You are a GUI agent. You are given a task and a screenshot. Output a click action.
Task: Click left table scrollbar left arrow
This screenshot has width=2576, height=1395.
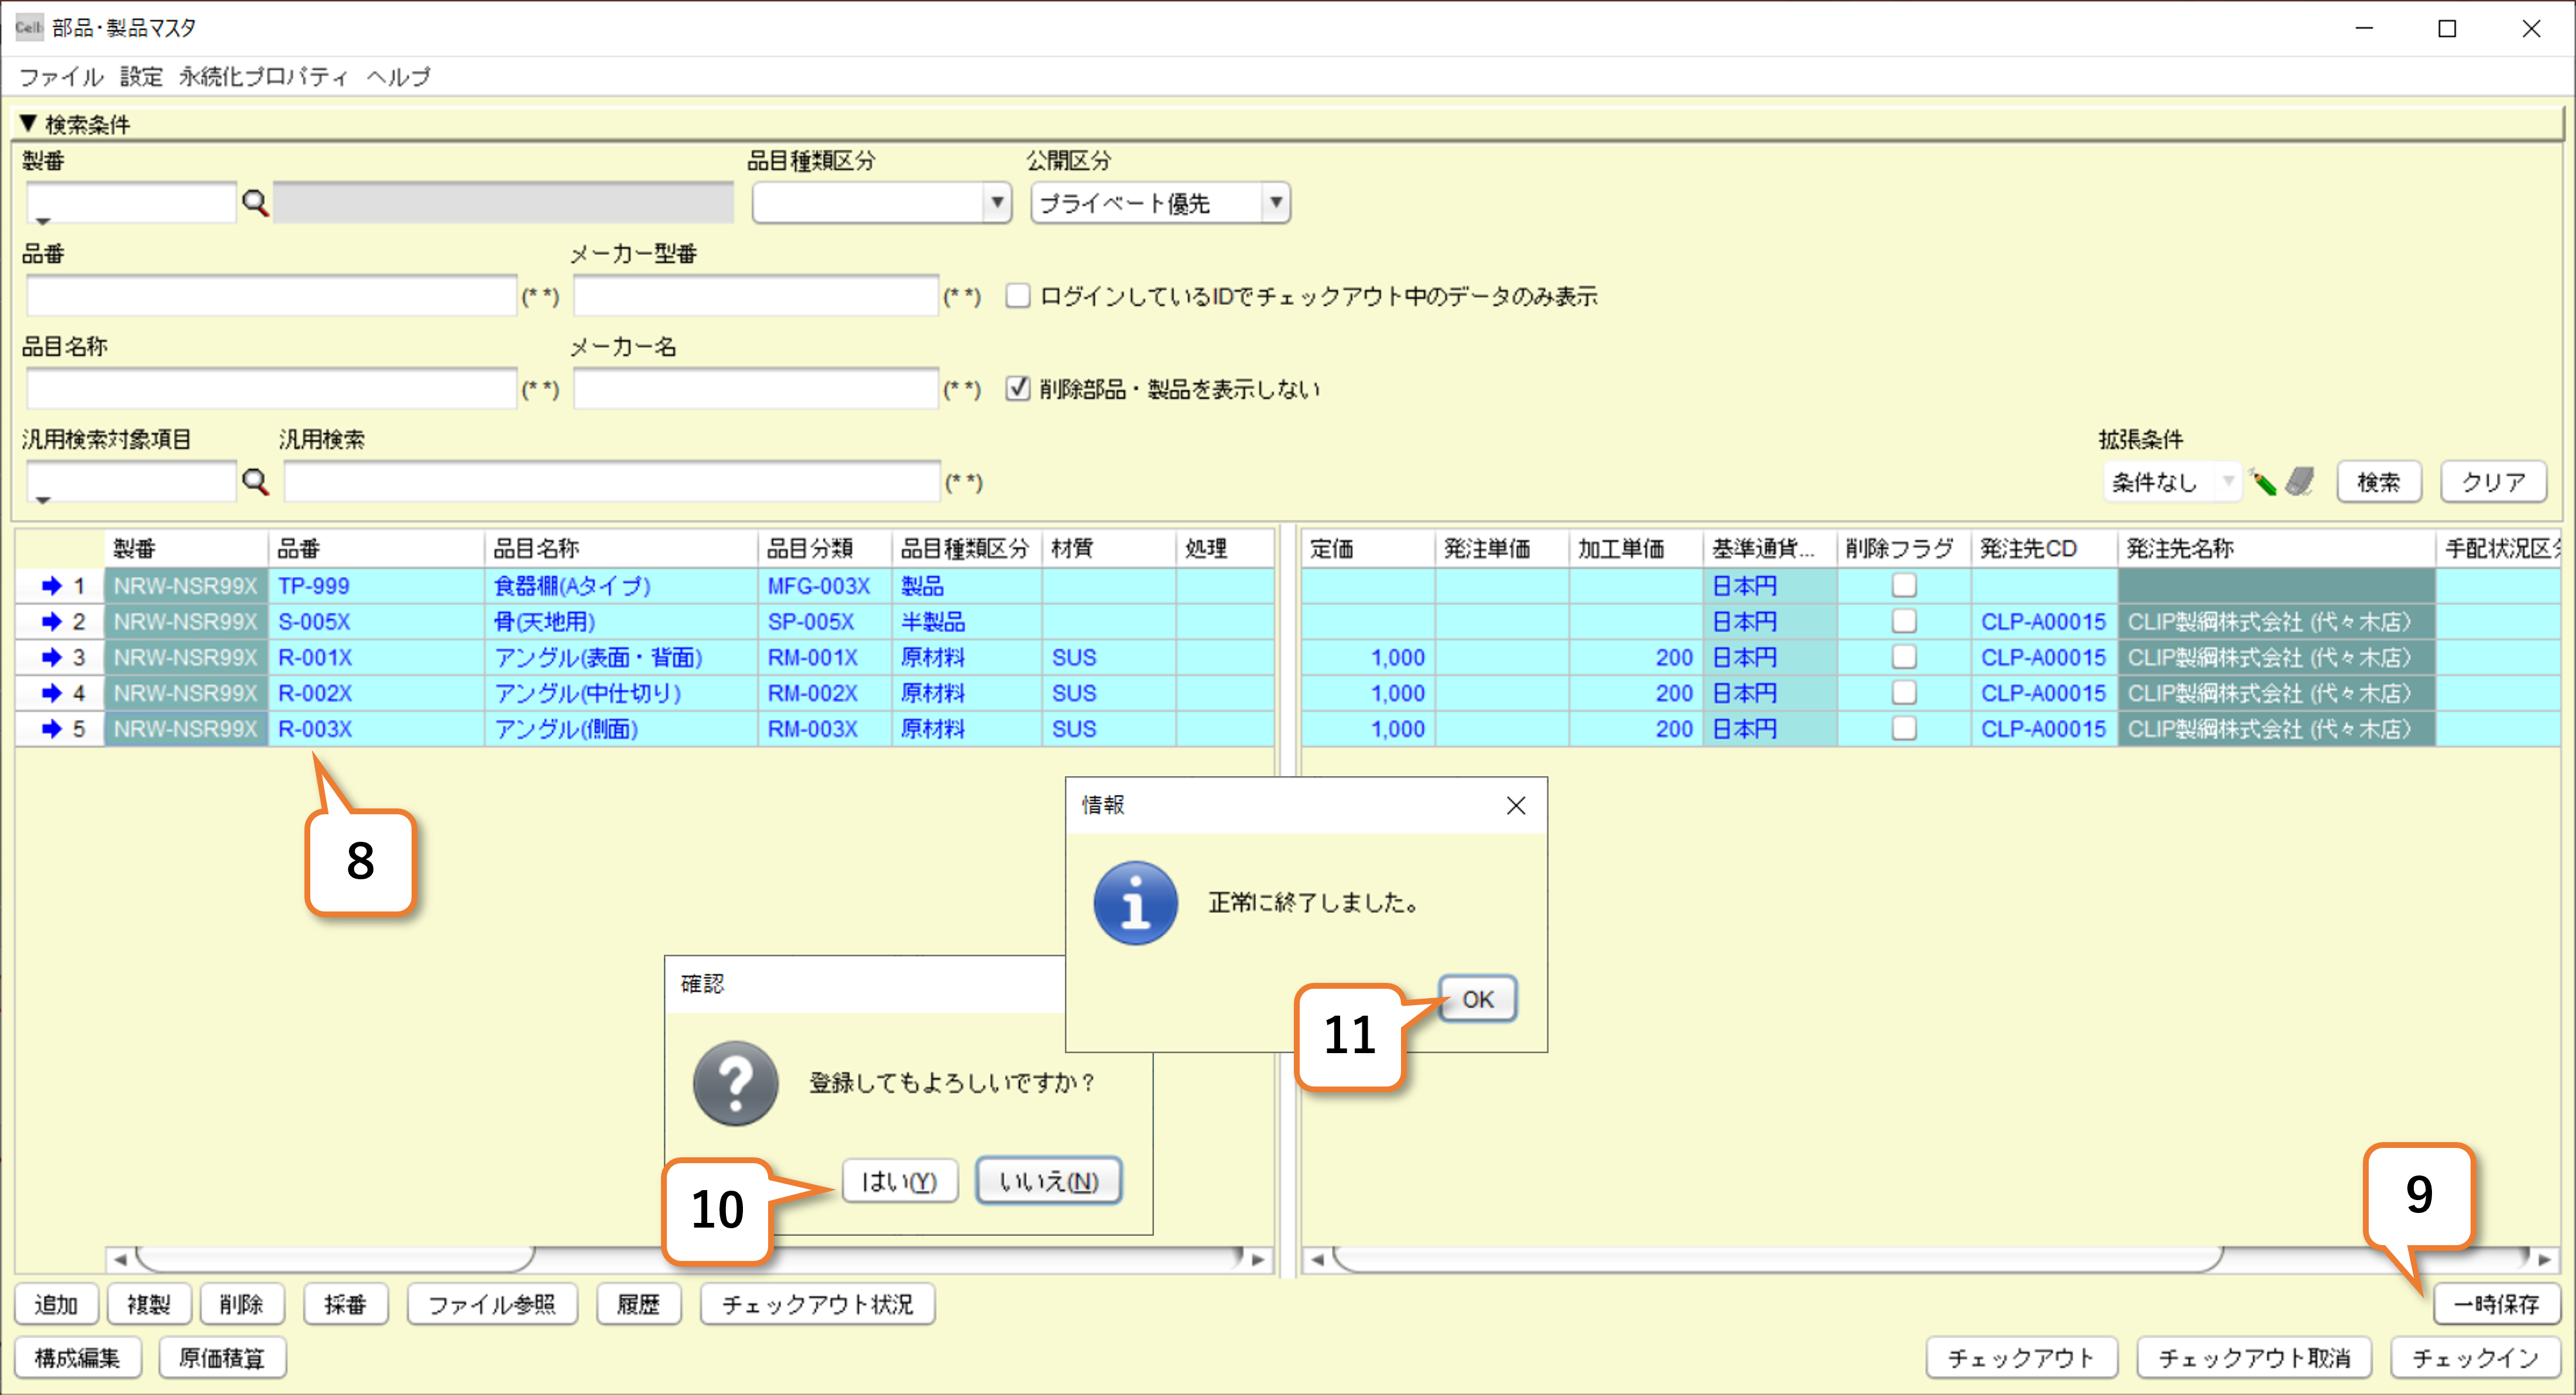tap(120, 1260)
